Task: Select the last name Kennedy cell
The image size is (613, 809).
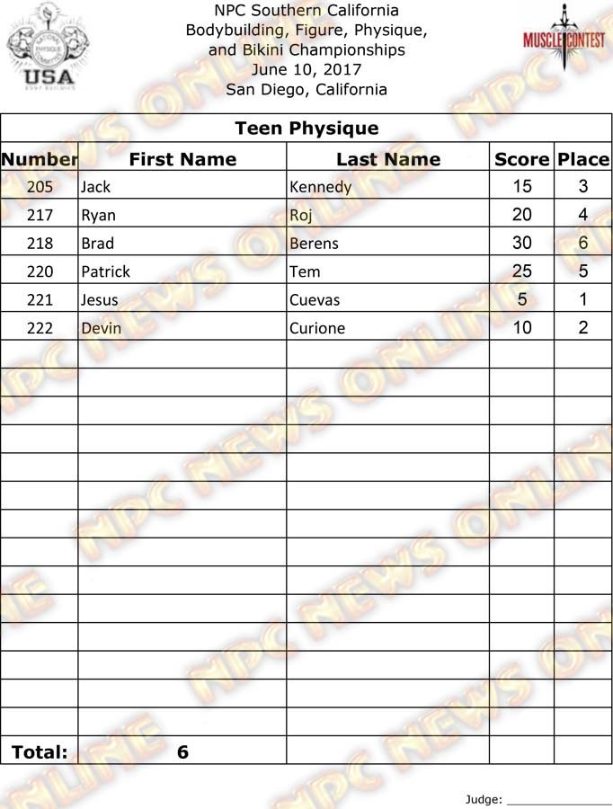Action: (321, 187)
